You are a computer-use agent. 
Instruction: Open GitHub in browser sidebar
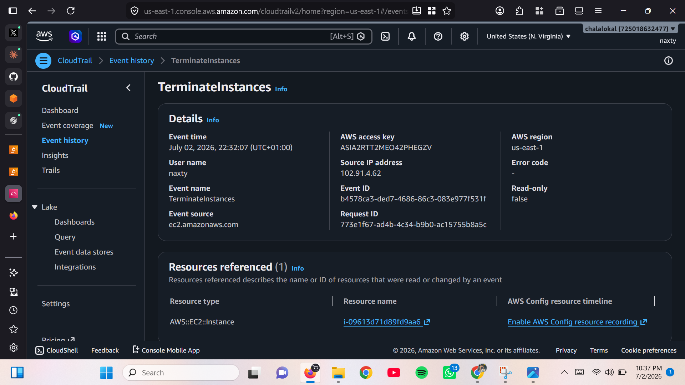14,77
